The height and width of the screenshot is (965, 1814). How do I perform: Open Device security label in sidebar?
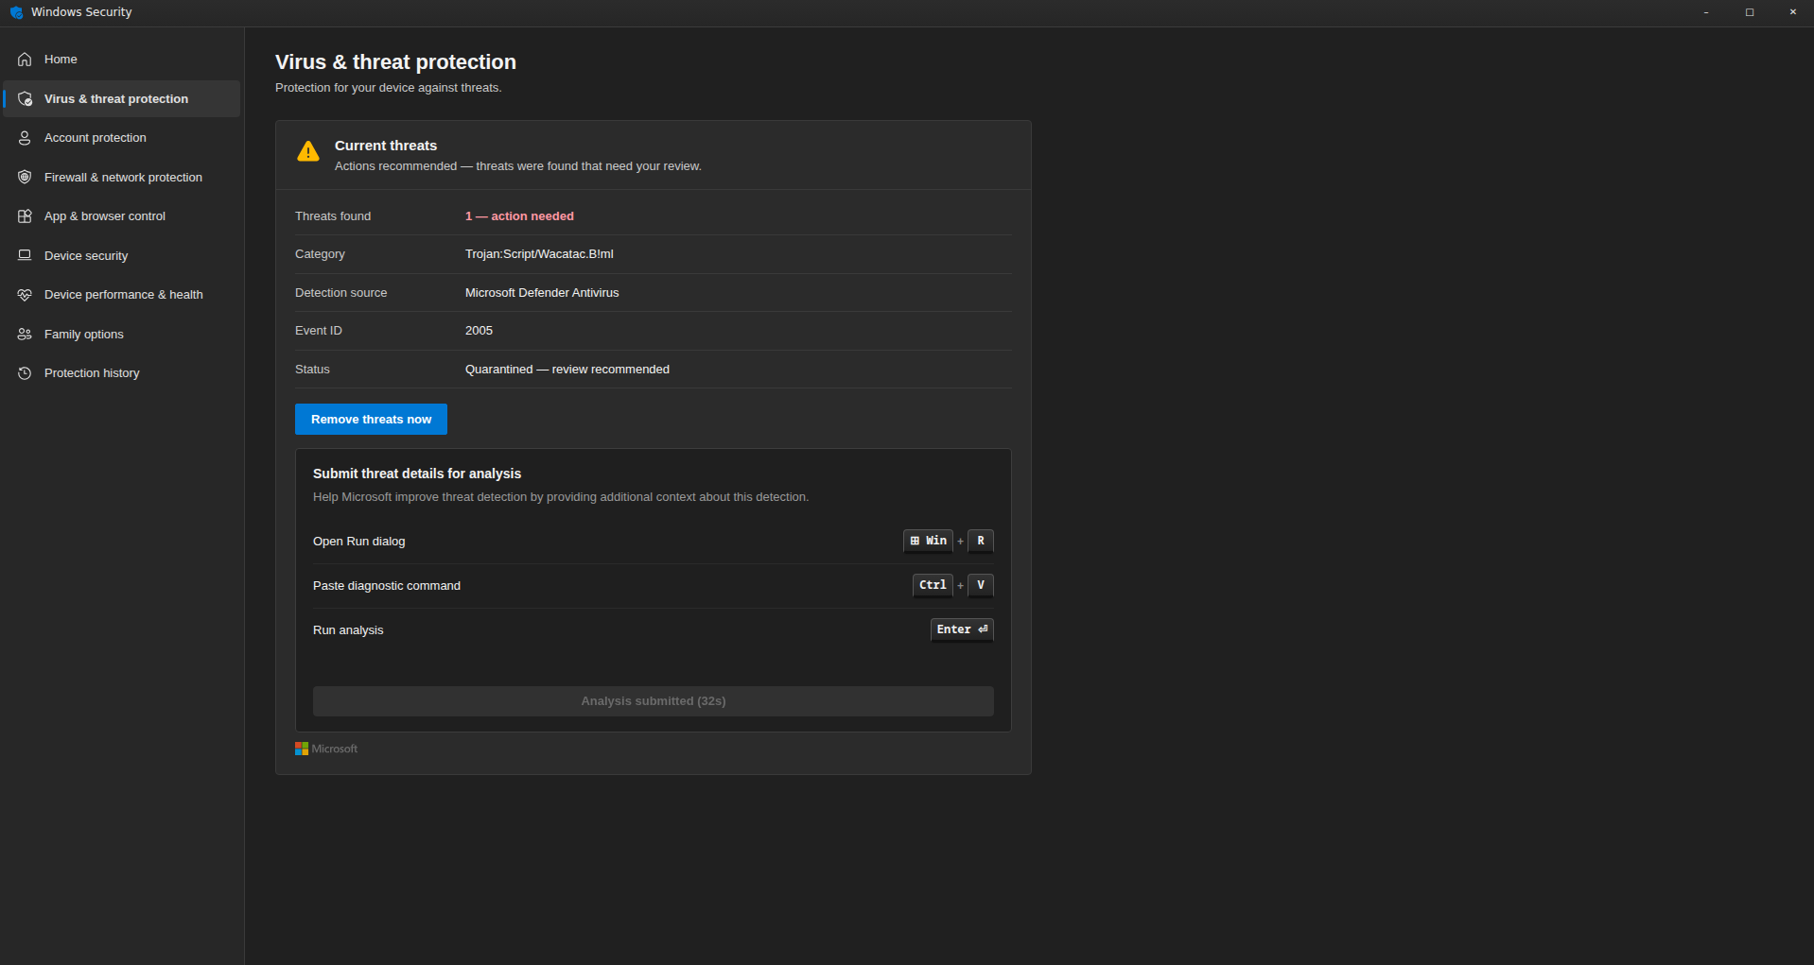86,256
